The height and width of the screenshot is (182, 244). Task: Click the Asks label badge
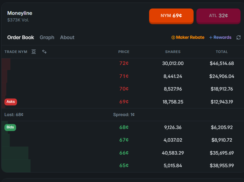[11, 102]
